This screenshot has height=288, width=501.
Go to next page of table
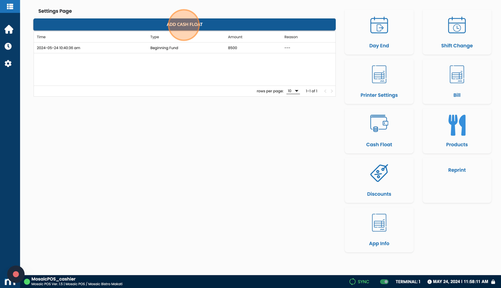tap(331, 91)
